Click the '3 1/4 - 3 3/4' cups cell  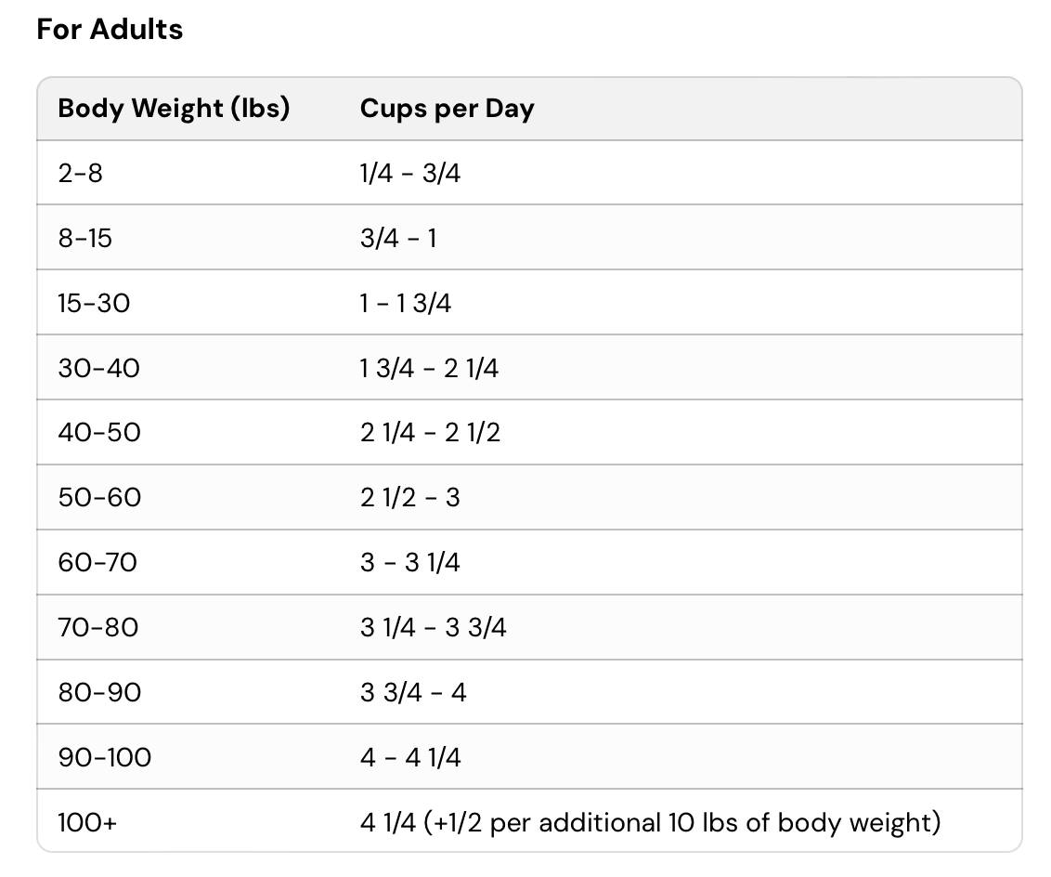pyautogui.click(x=434, y=628)
